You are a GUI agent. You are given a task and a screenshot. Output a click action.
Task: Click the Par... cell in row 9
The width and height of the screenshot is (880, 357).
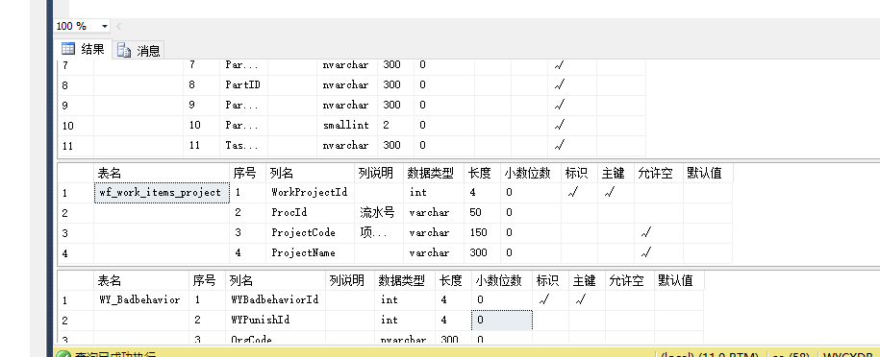[x=243, y=105]
